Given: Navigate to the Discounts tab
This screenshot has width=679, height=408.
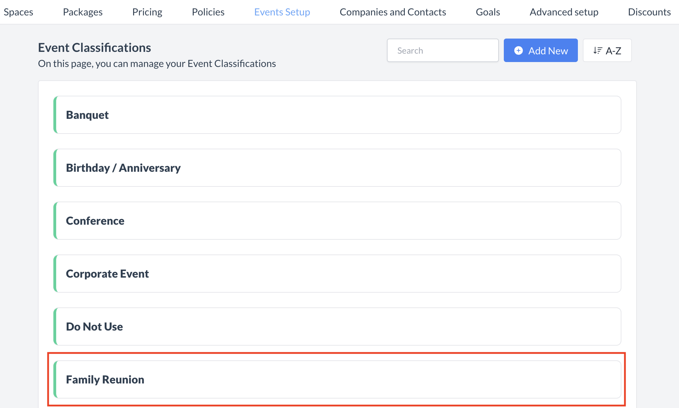Looking at the screenshot, I should tap(649, 12).
